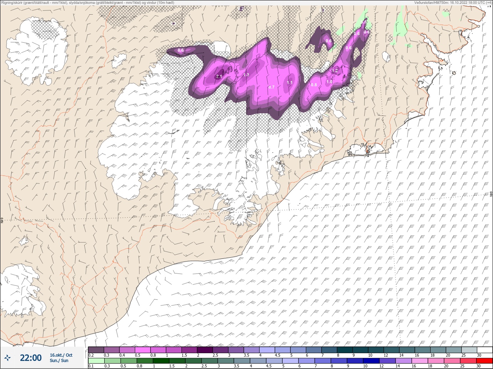This screenshot has width=493, height=369.
Task: Click the 1.1 snowfall value on map
Action: click(x=290, y=82)
